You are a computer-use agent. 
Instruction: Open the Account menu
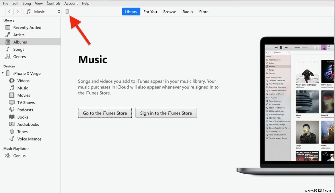[x=71, y=3]
